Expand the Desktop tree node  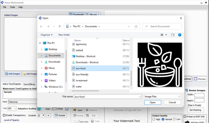[41, 49]
